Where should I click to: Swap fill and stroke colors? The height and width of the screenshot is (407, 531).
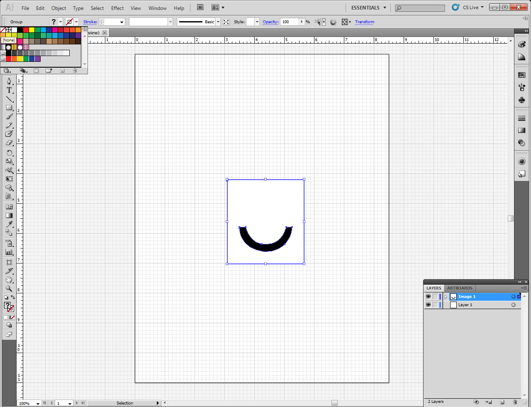coord(13,297)
